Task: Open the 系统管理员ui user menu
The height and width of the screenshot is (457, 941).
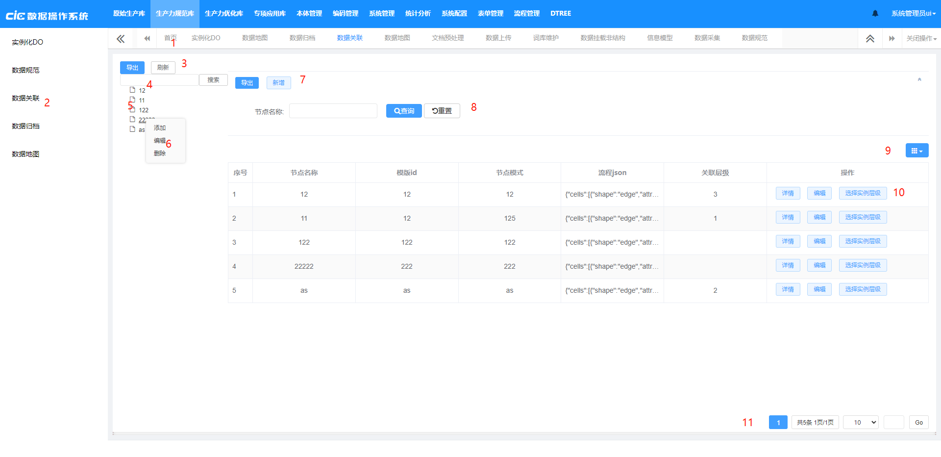Action: 913,13
